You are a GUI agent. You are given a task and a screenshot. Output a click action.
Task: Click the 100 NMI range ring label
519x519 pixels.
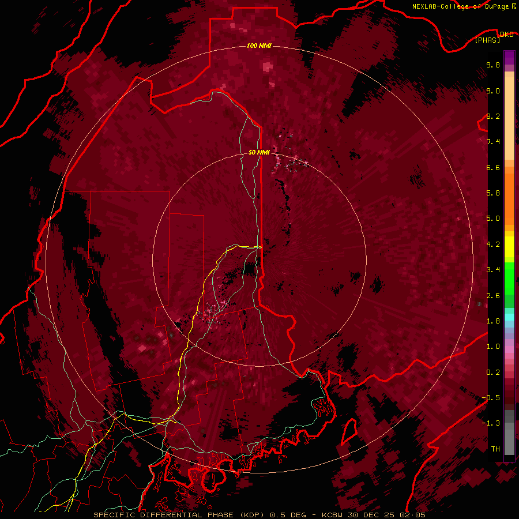(259, 46)
